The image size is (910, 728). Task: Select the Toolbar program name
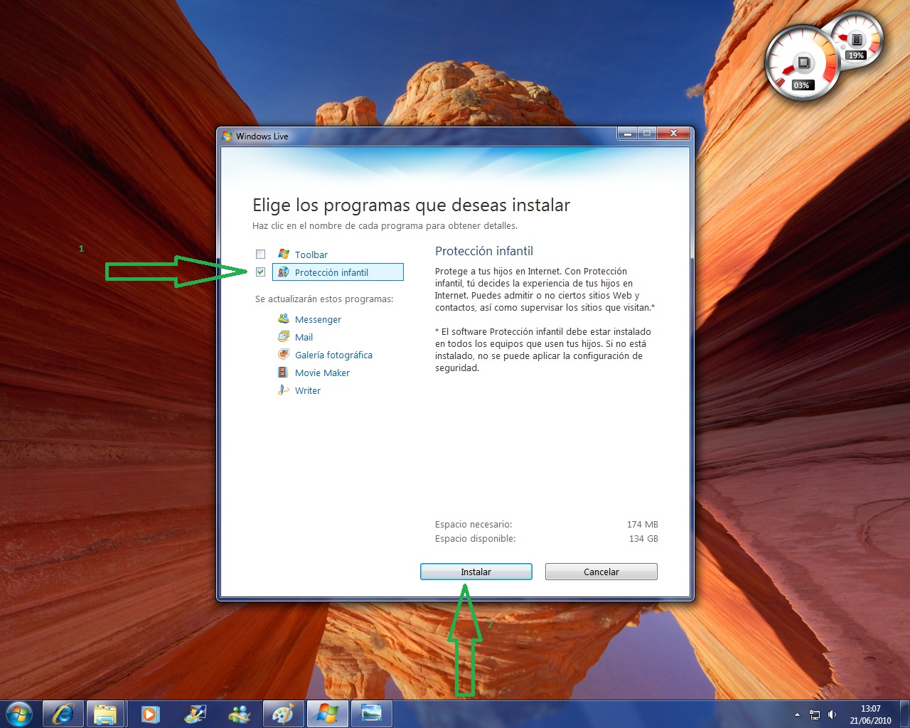[x=311, y=255]
